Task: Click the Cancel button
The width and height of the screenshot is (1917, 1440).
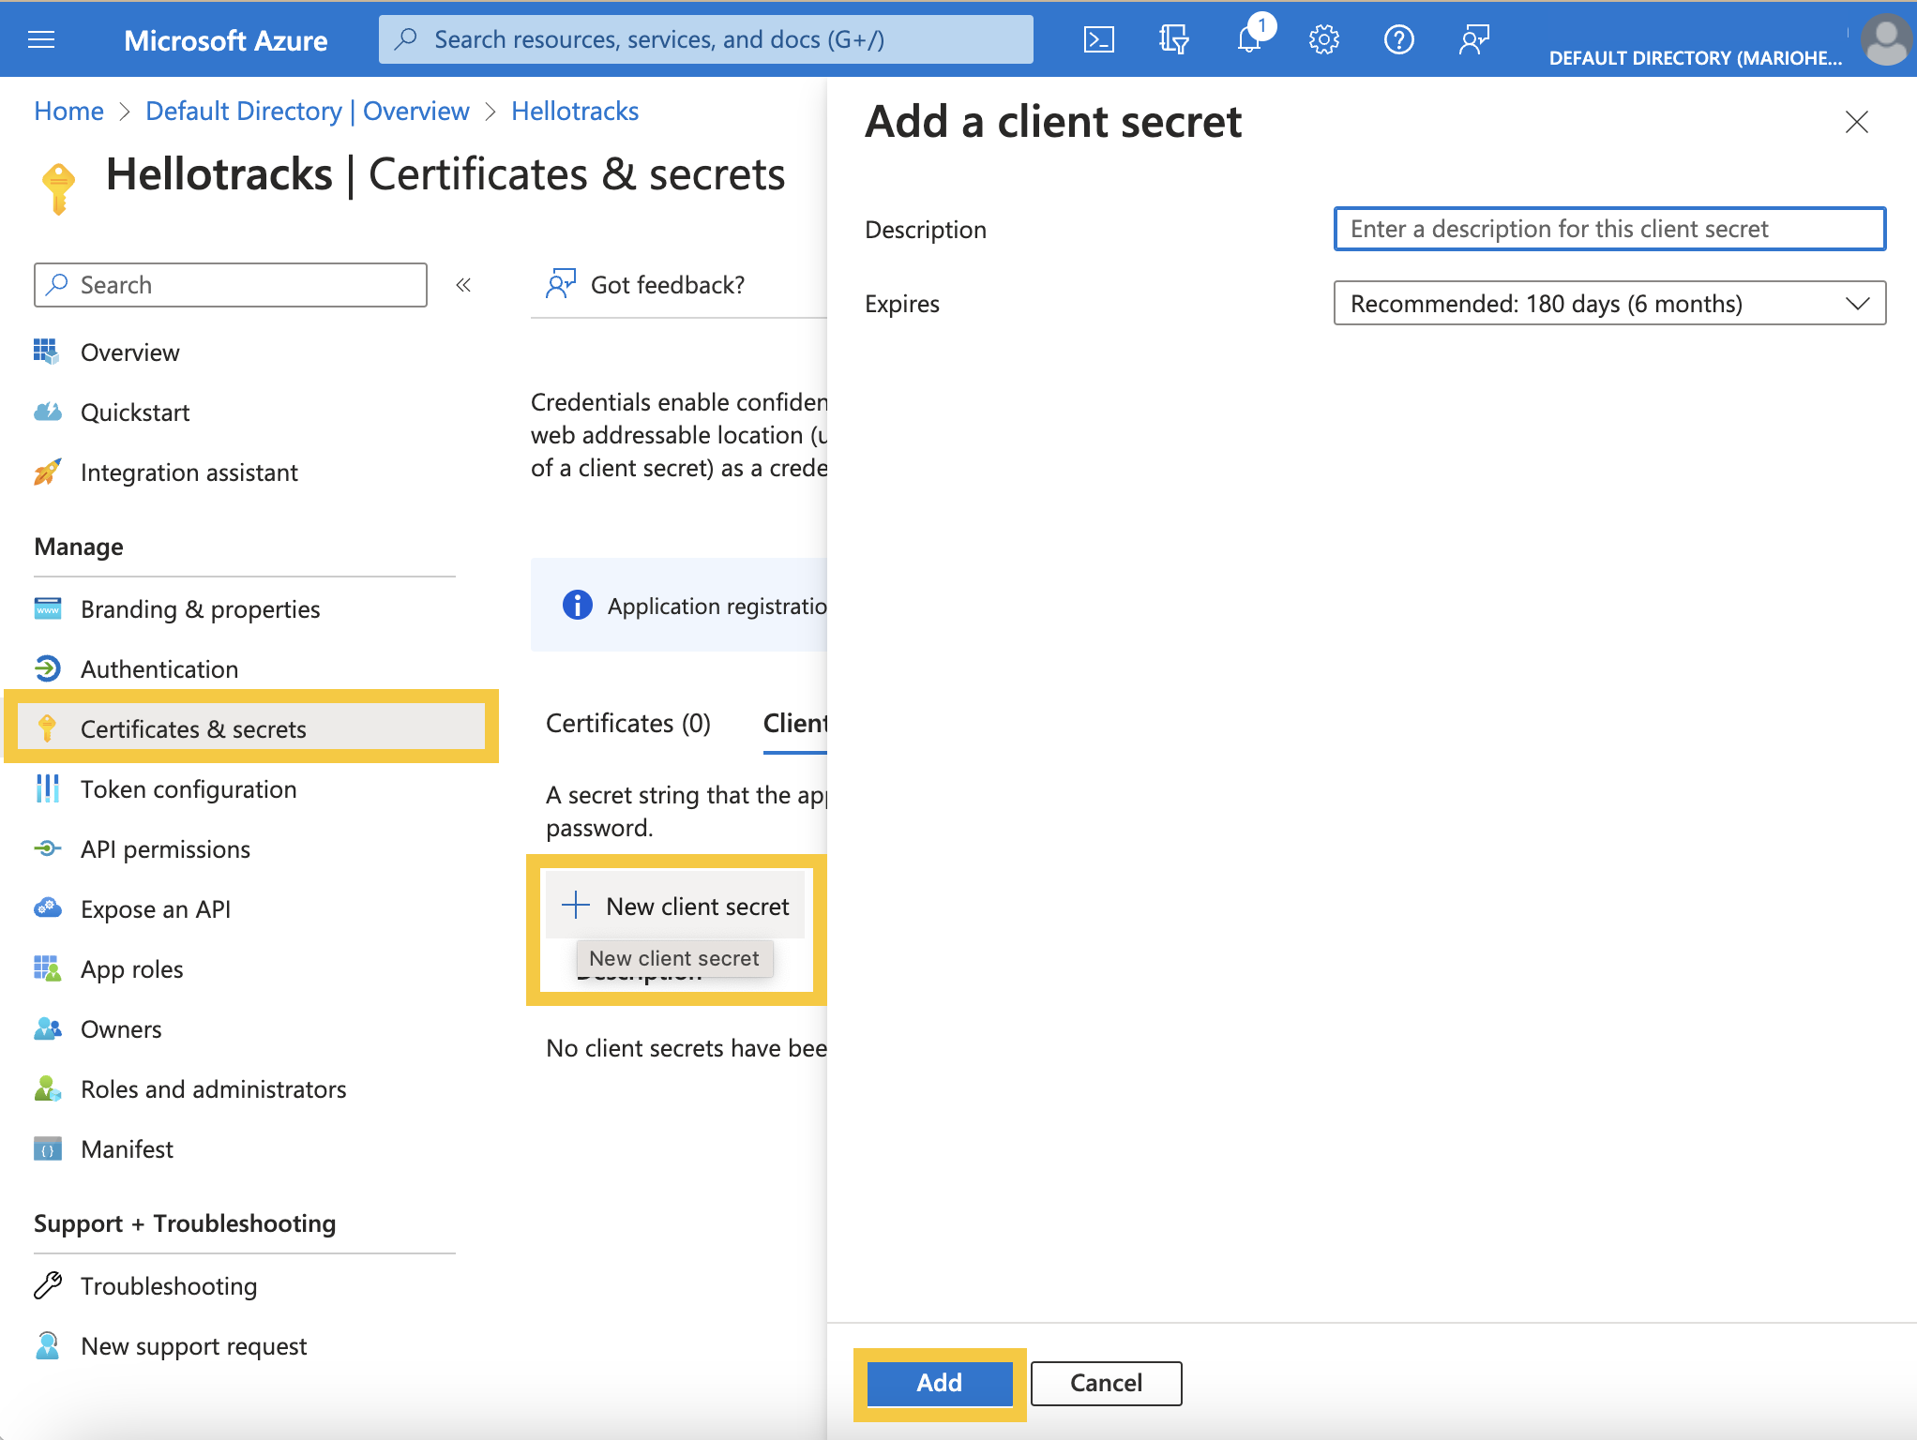Action: pos(1107,1383)
